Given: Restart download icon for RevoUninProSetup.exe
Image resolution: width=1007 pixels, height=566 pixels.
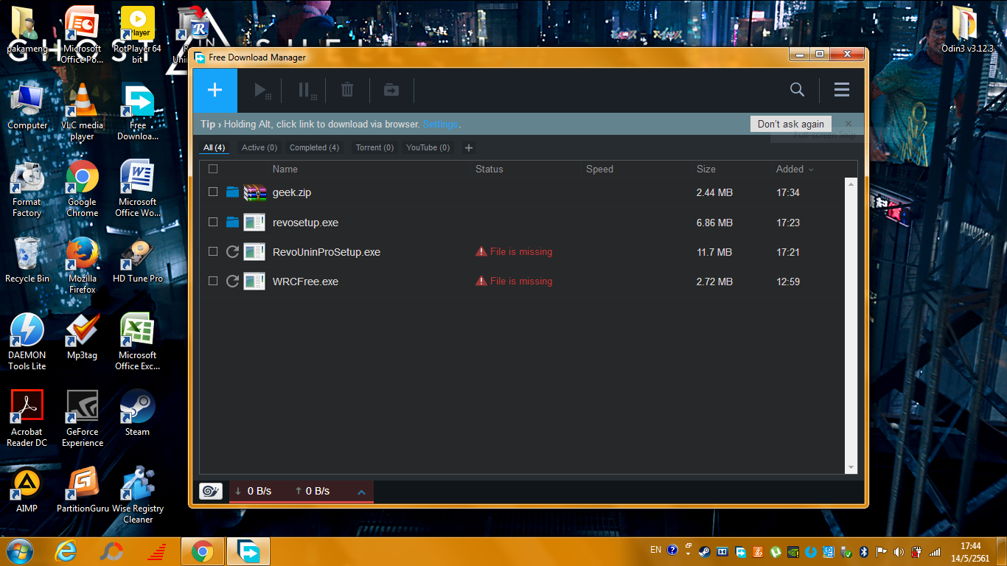Looking at the screenshot, I should [232, 252].
